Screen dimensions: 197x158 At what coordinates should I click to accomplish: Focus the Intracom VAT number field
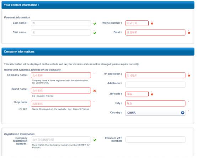155,140
